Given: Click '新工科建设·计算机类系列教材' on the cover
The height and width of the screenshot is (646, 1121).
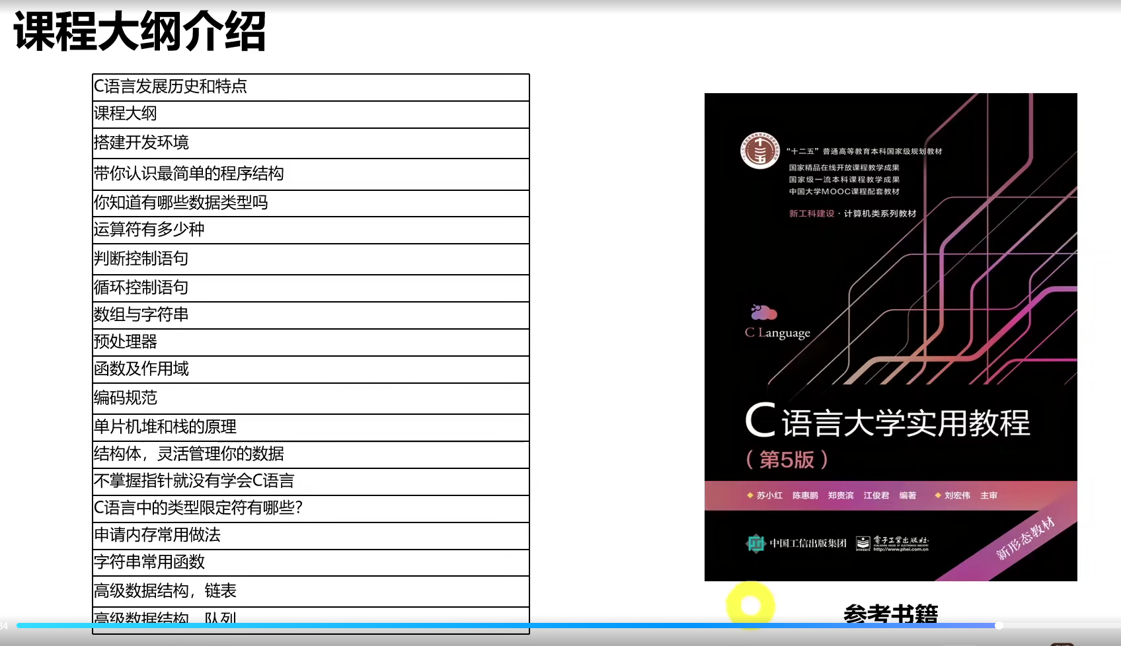Looking at the screenshot, I should [853, 213].
